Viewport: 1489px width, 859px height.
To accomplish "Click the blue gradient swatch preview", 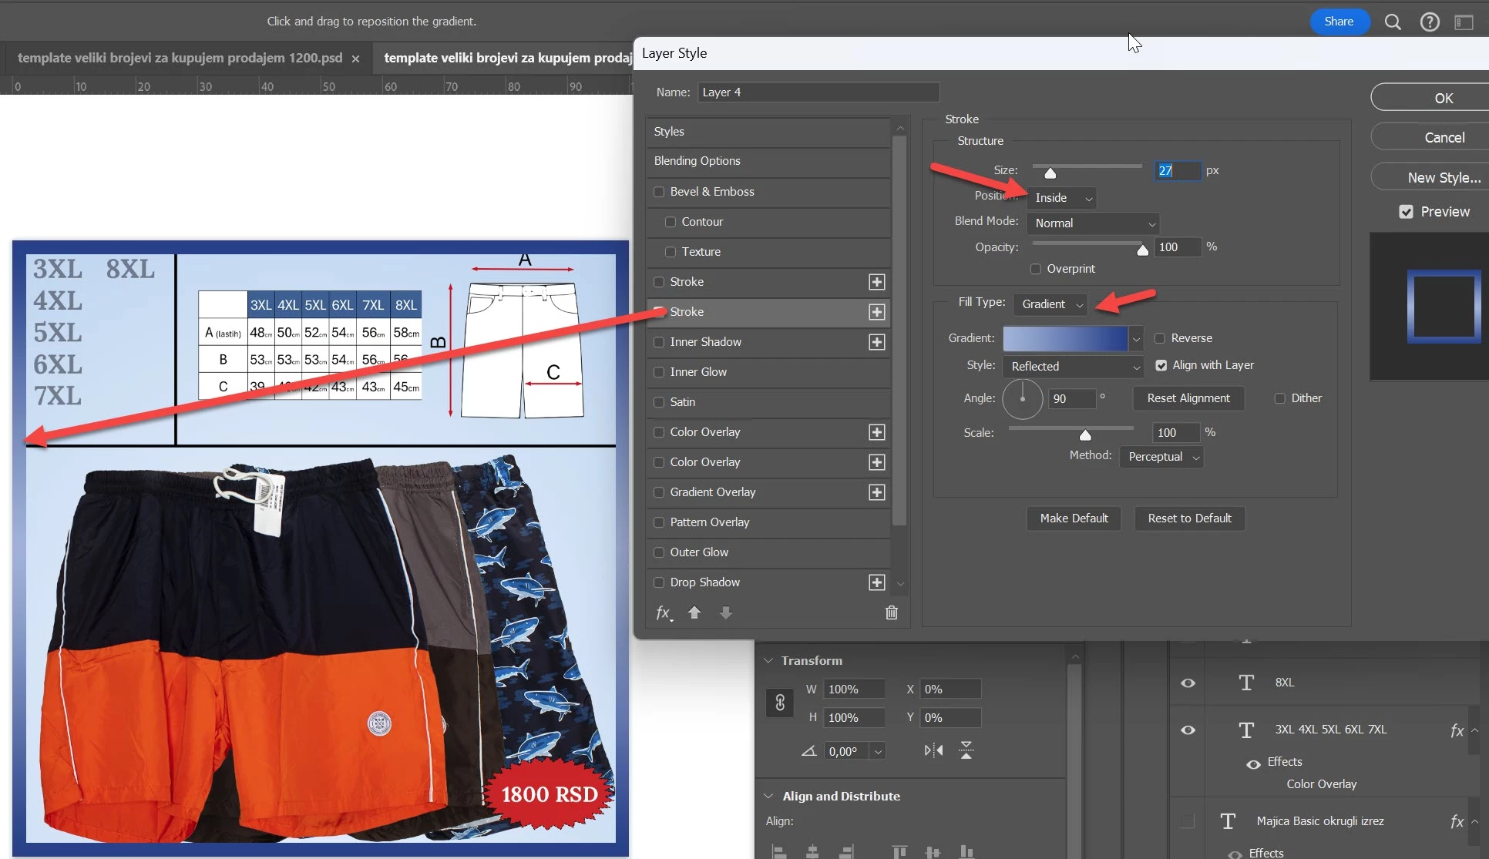I will coord(1064,338).
